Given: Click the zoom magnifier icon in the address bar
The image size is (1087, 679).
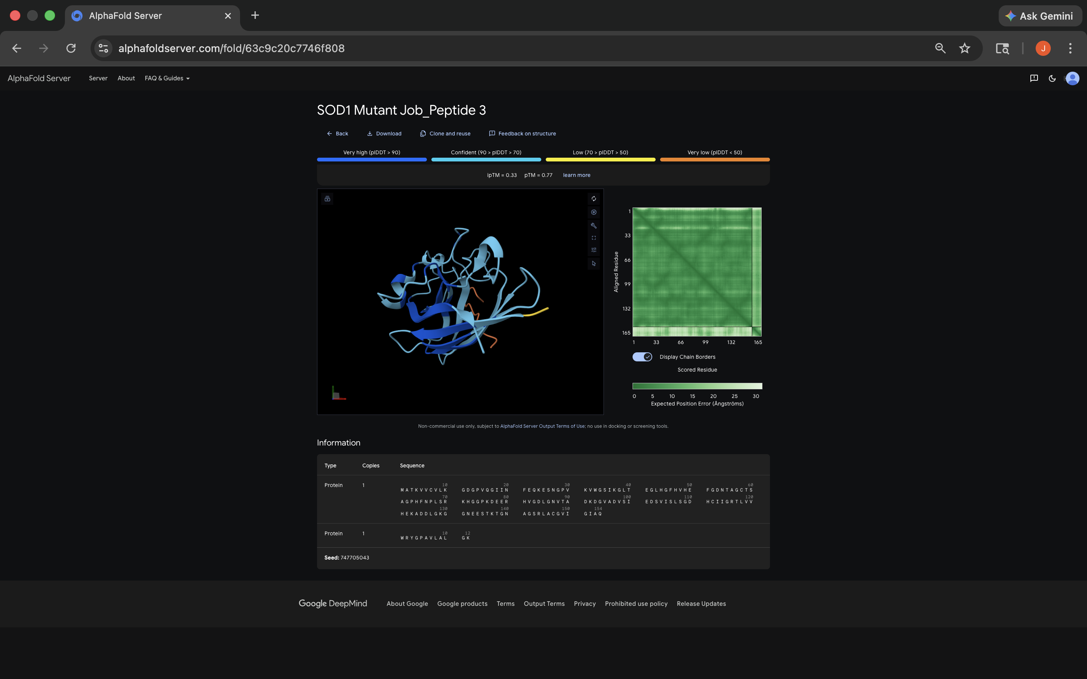Looking at the screenshot, I should 940,48.
